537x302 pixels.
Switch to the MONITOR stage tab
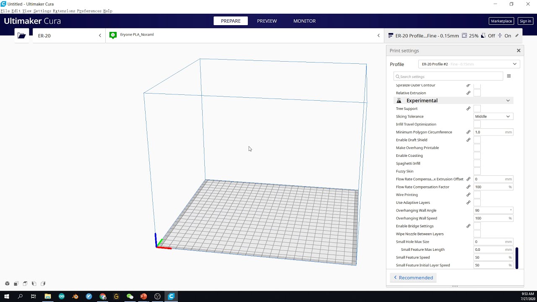(x=305, y=21)
